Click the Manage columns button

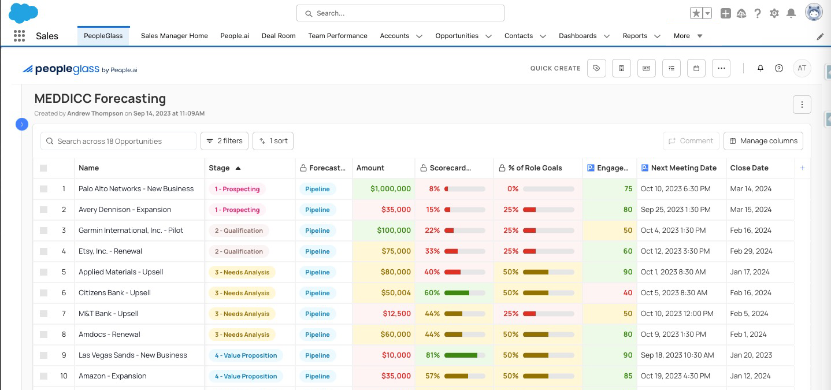pos(763,141)
